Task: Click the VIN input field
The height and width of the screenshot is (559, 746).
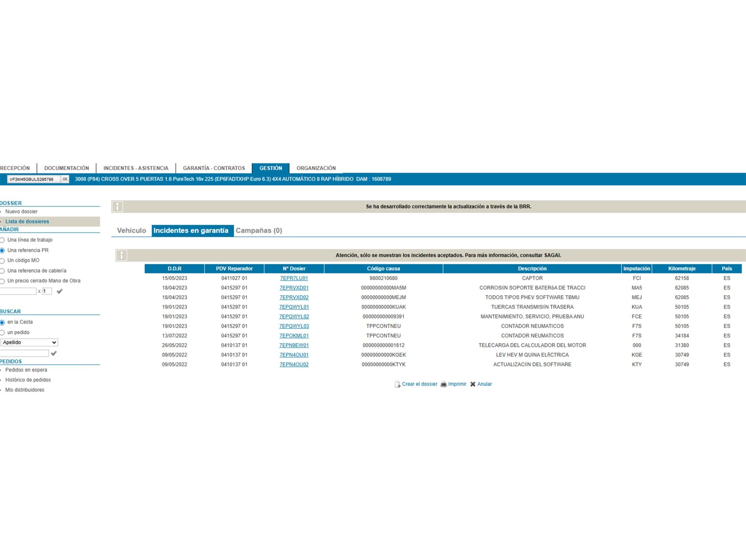Action: click(x=33, y=179)
